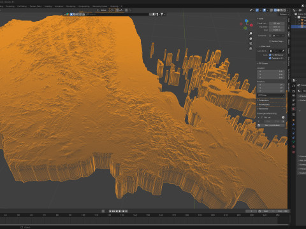Open the Object Constraints properties tab
This screenshot has width=306, height=229.
293,137
